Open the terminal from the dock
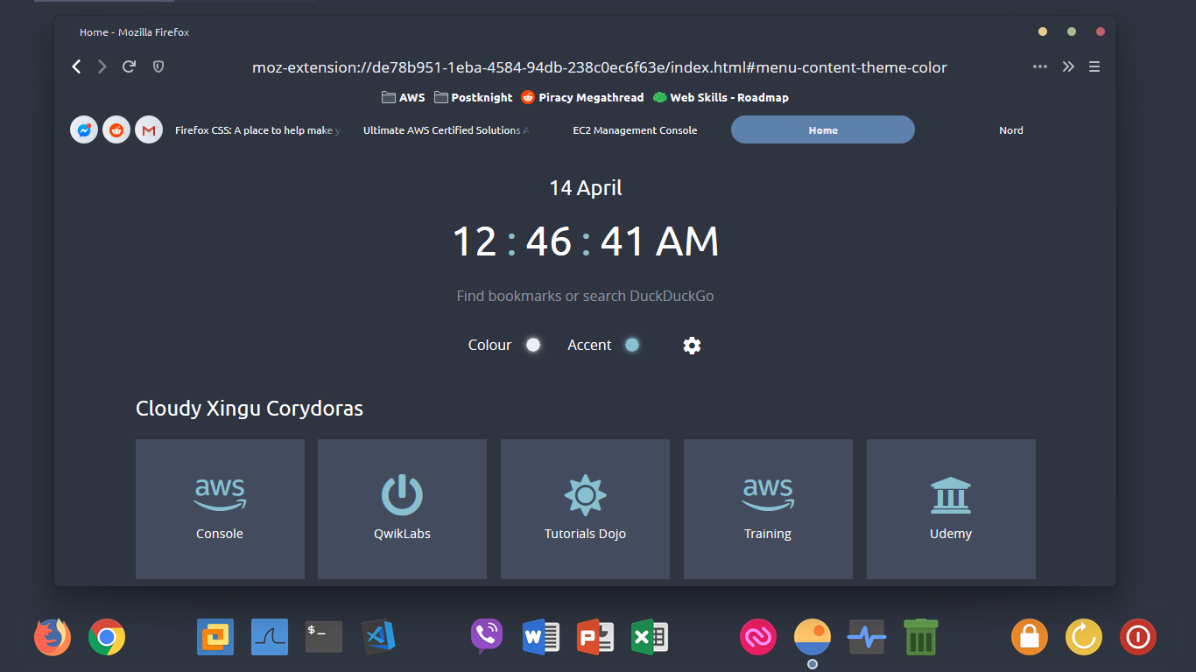The width and height of the screenshot is (1196, 672). (324, 637)
